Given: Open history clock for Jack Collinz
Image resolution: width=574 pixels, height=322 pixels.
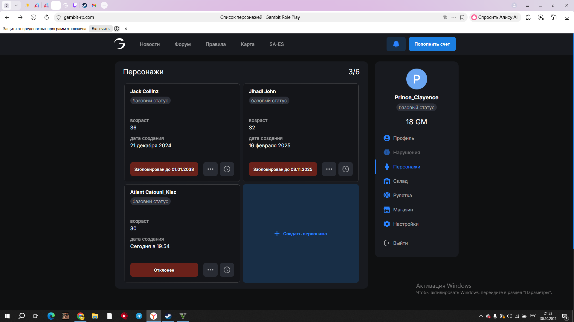Looking at the screenshot, I should [x=227, y=169].
